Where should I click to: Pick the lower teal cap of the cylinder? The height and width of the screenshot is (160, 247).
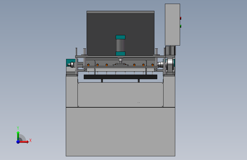point(121,54)
